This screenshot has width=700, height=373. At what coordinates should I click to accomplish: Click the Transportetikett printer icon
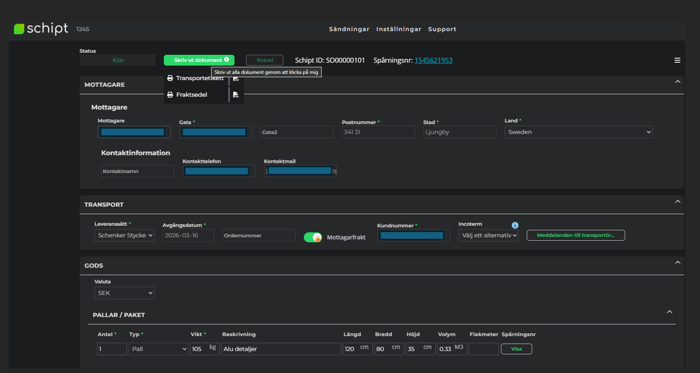coord(170,79)
